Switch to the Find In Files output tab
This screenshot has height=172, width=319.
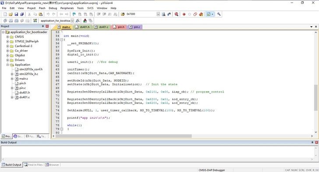(33, 165)
